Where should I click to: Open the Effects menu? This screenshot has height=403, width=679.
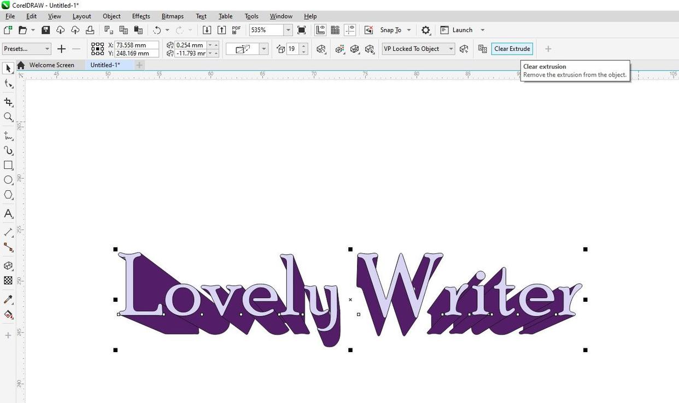point(141,16)
